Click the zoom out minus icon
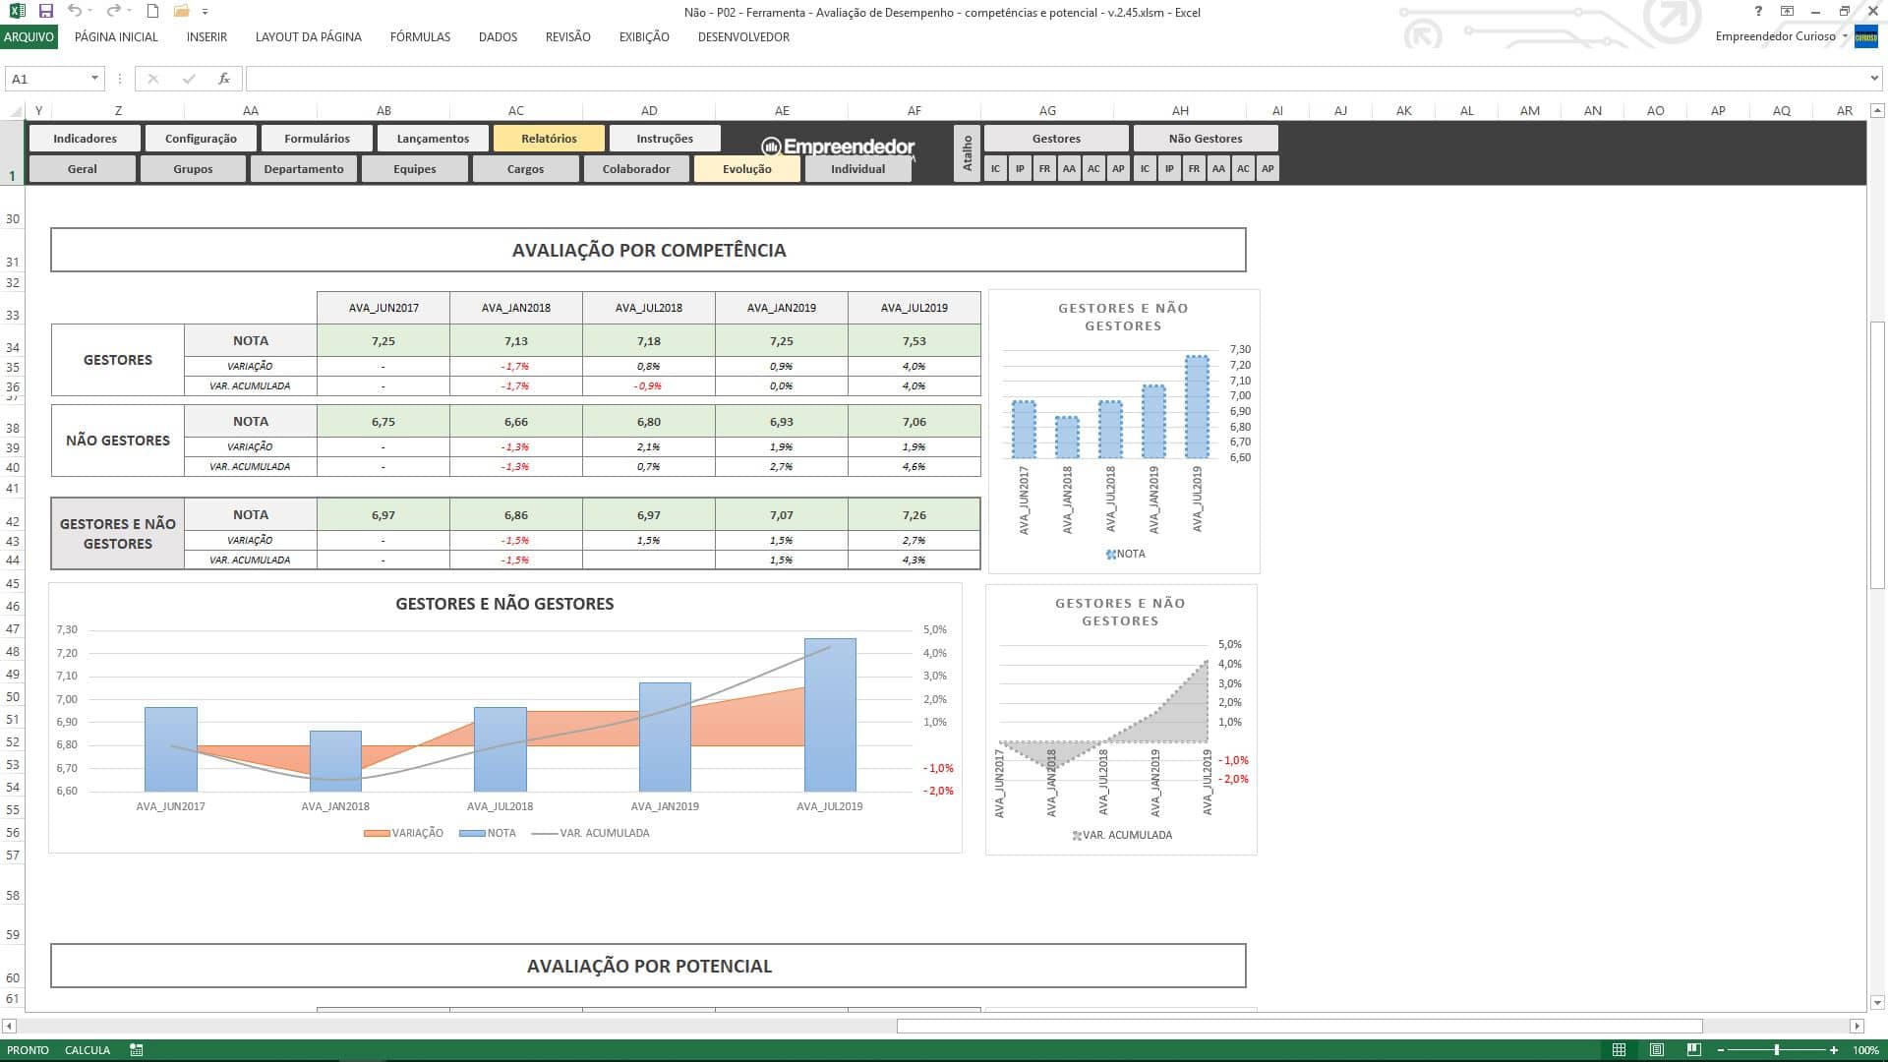Image resolution: width=1888 pixels, height=1062 pixels. point(1721,1050)
